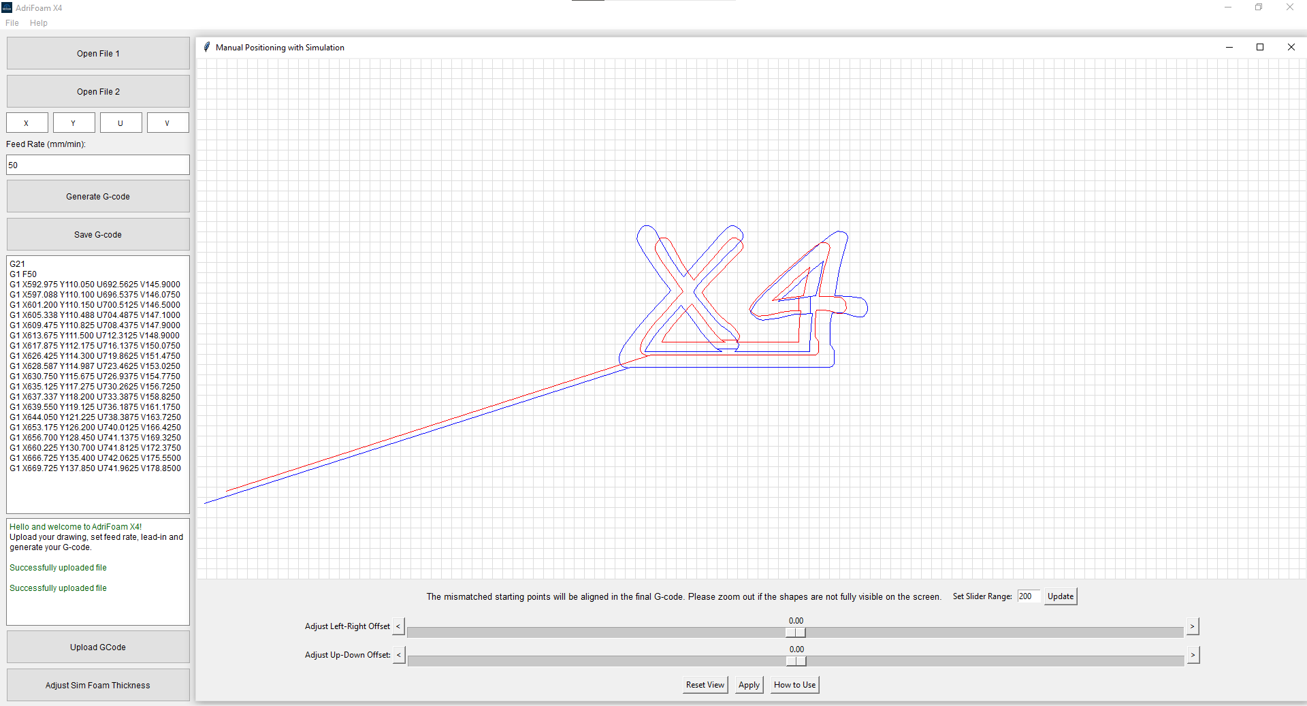Image resolution: width=1307 pixels, height=706 pixels.
Task: Toggle the U axis button
Action: 120,123
